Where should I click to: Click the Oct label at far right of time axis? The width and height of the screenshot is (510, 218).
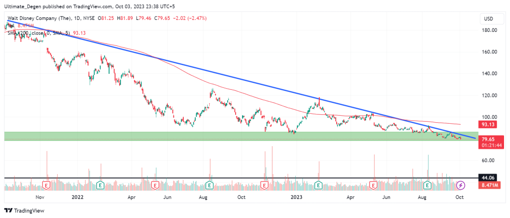460,197
